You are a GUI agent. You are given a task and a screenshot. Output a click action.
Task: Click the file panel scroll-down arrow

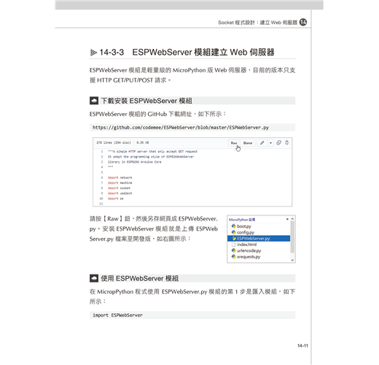(x=292, y=260)
